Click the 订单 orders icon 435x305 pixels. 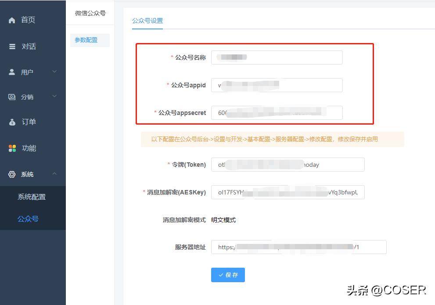(12, 122)
